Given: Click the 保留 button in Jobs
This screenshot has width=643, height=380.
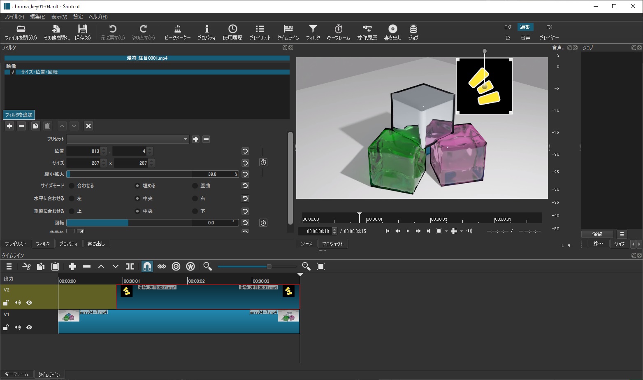Looking at the screenshot, I should click(597, 234).
